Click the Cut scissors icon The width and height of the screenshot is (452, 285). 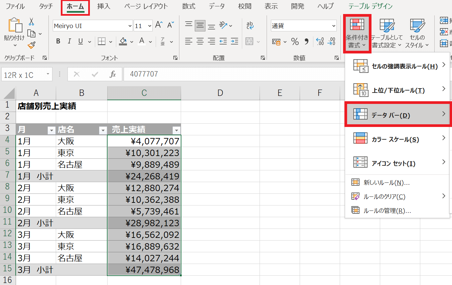coord(31,22)
